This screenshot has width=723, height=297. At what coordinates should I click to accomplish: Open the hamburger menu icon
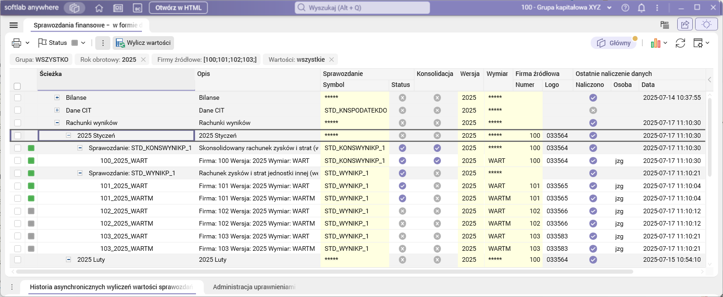[13, 25]
